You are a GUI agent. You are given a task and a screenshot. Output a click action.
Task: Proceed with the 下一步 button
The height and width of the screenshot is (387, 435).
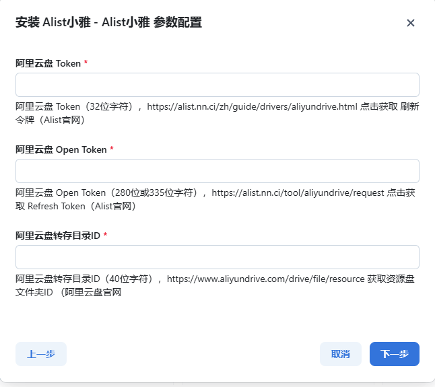[x=394, y=354]
